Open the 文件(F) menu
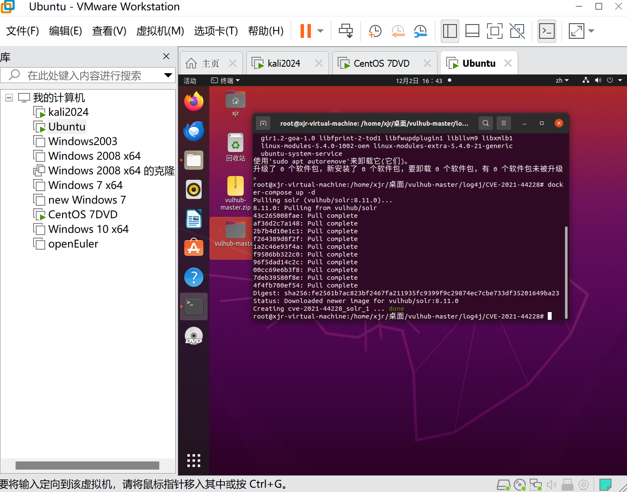This screenshot has height=492, width=627. click(x=22, y=31)
